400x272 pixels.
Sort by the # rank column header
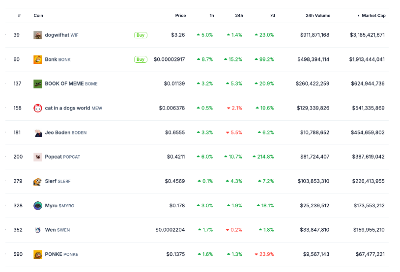coord(19,16)
